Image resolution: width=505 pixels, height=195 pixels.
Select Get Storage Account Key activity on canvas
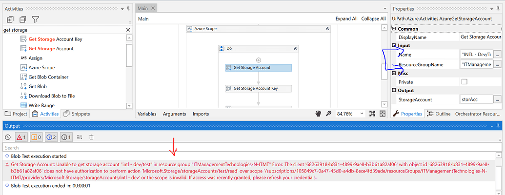click(x=258, y=89)
